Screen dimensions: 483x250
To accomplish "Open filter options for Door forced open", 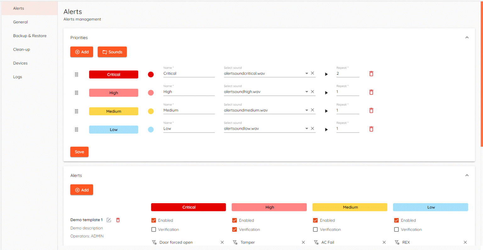I will click(154, 242).
